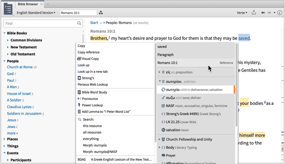The image size is (285, 164).
Task: Expand the εἰς preposition entry
Action: pyautogui.click(x=159, y=72)
